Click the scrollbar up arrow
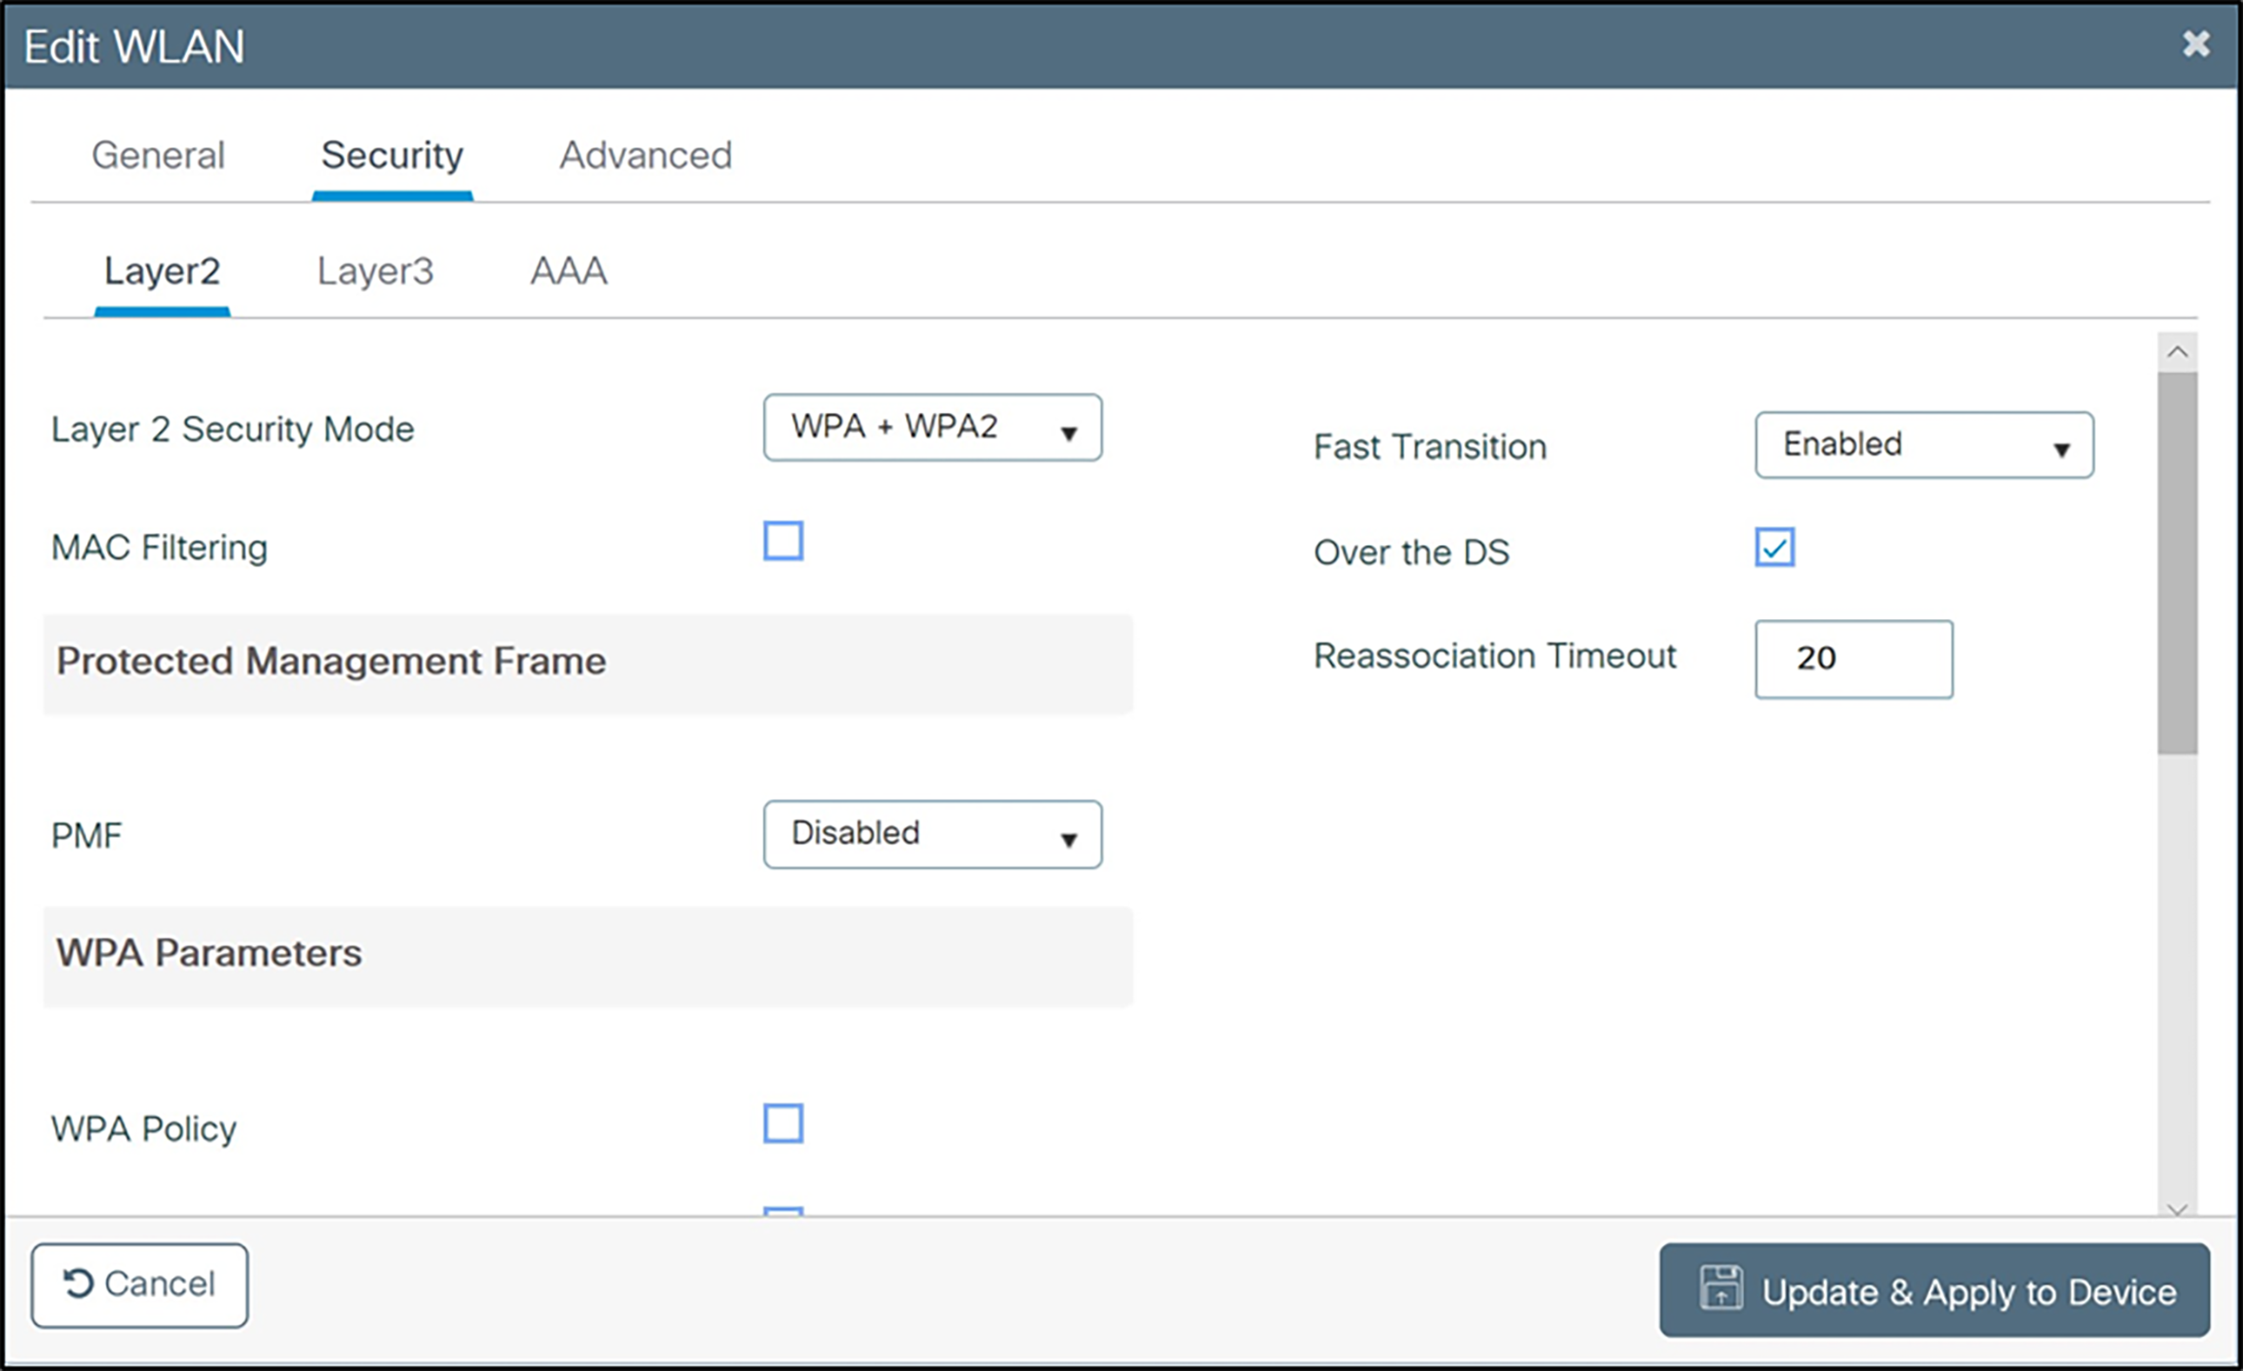 pos(2177,352)
